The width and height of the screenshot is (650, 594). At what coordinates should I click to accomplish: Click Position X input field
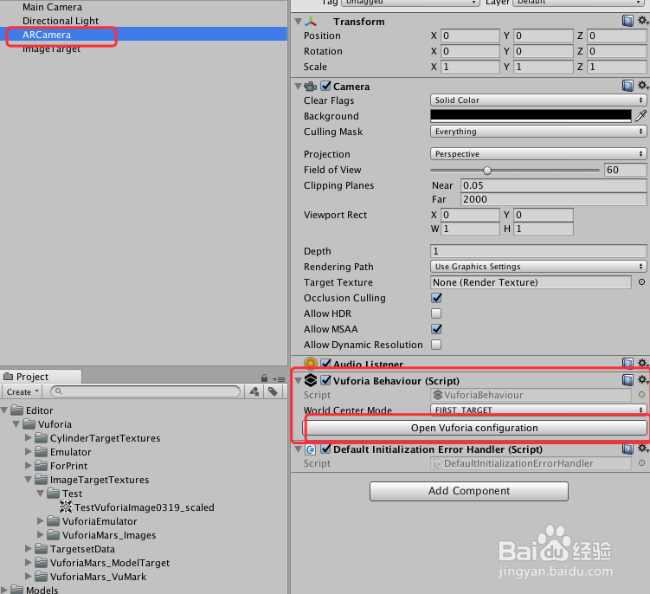[x=470, y=36]
